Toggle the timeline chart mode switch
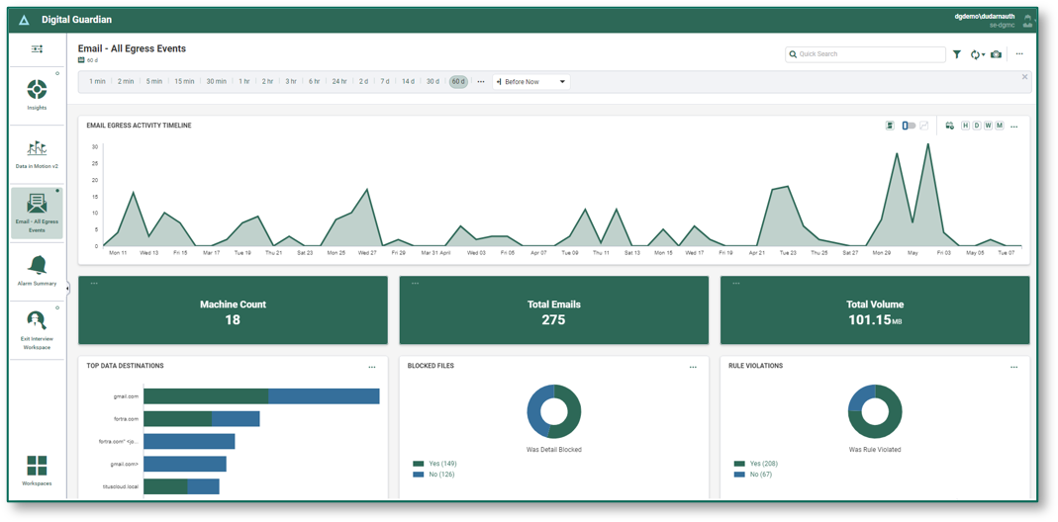The height and width of the screenshot is (522, 1058). click(909, 126)
